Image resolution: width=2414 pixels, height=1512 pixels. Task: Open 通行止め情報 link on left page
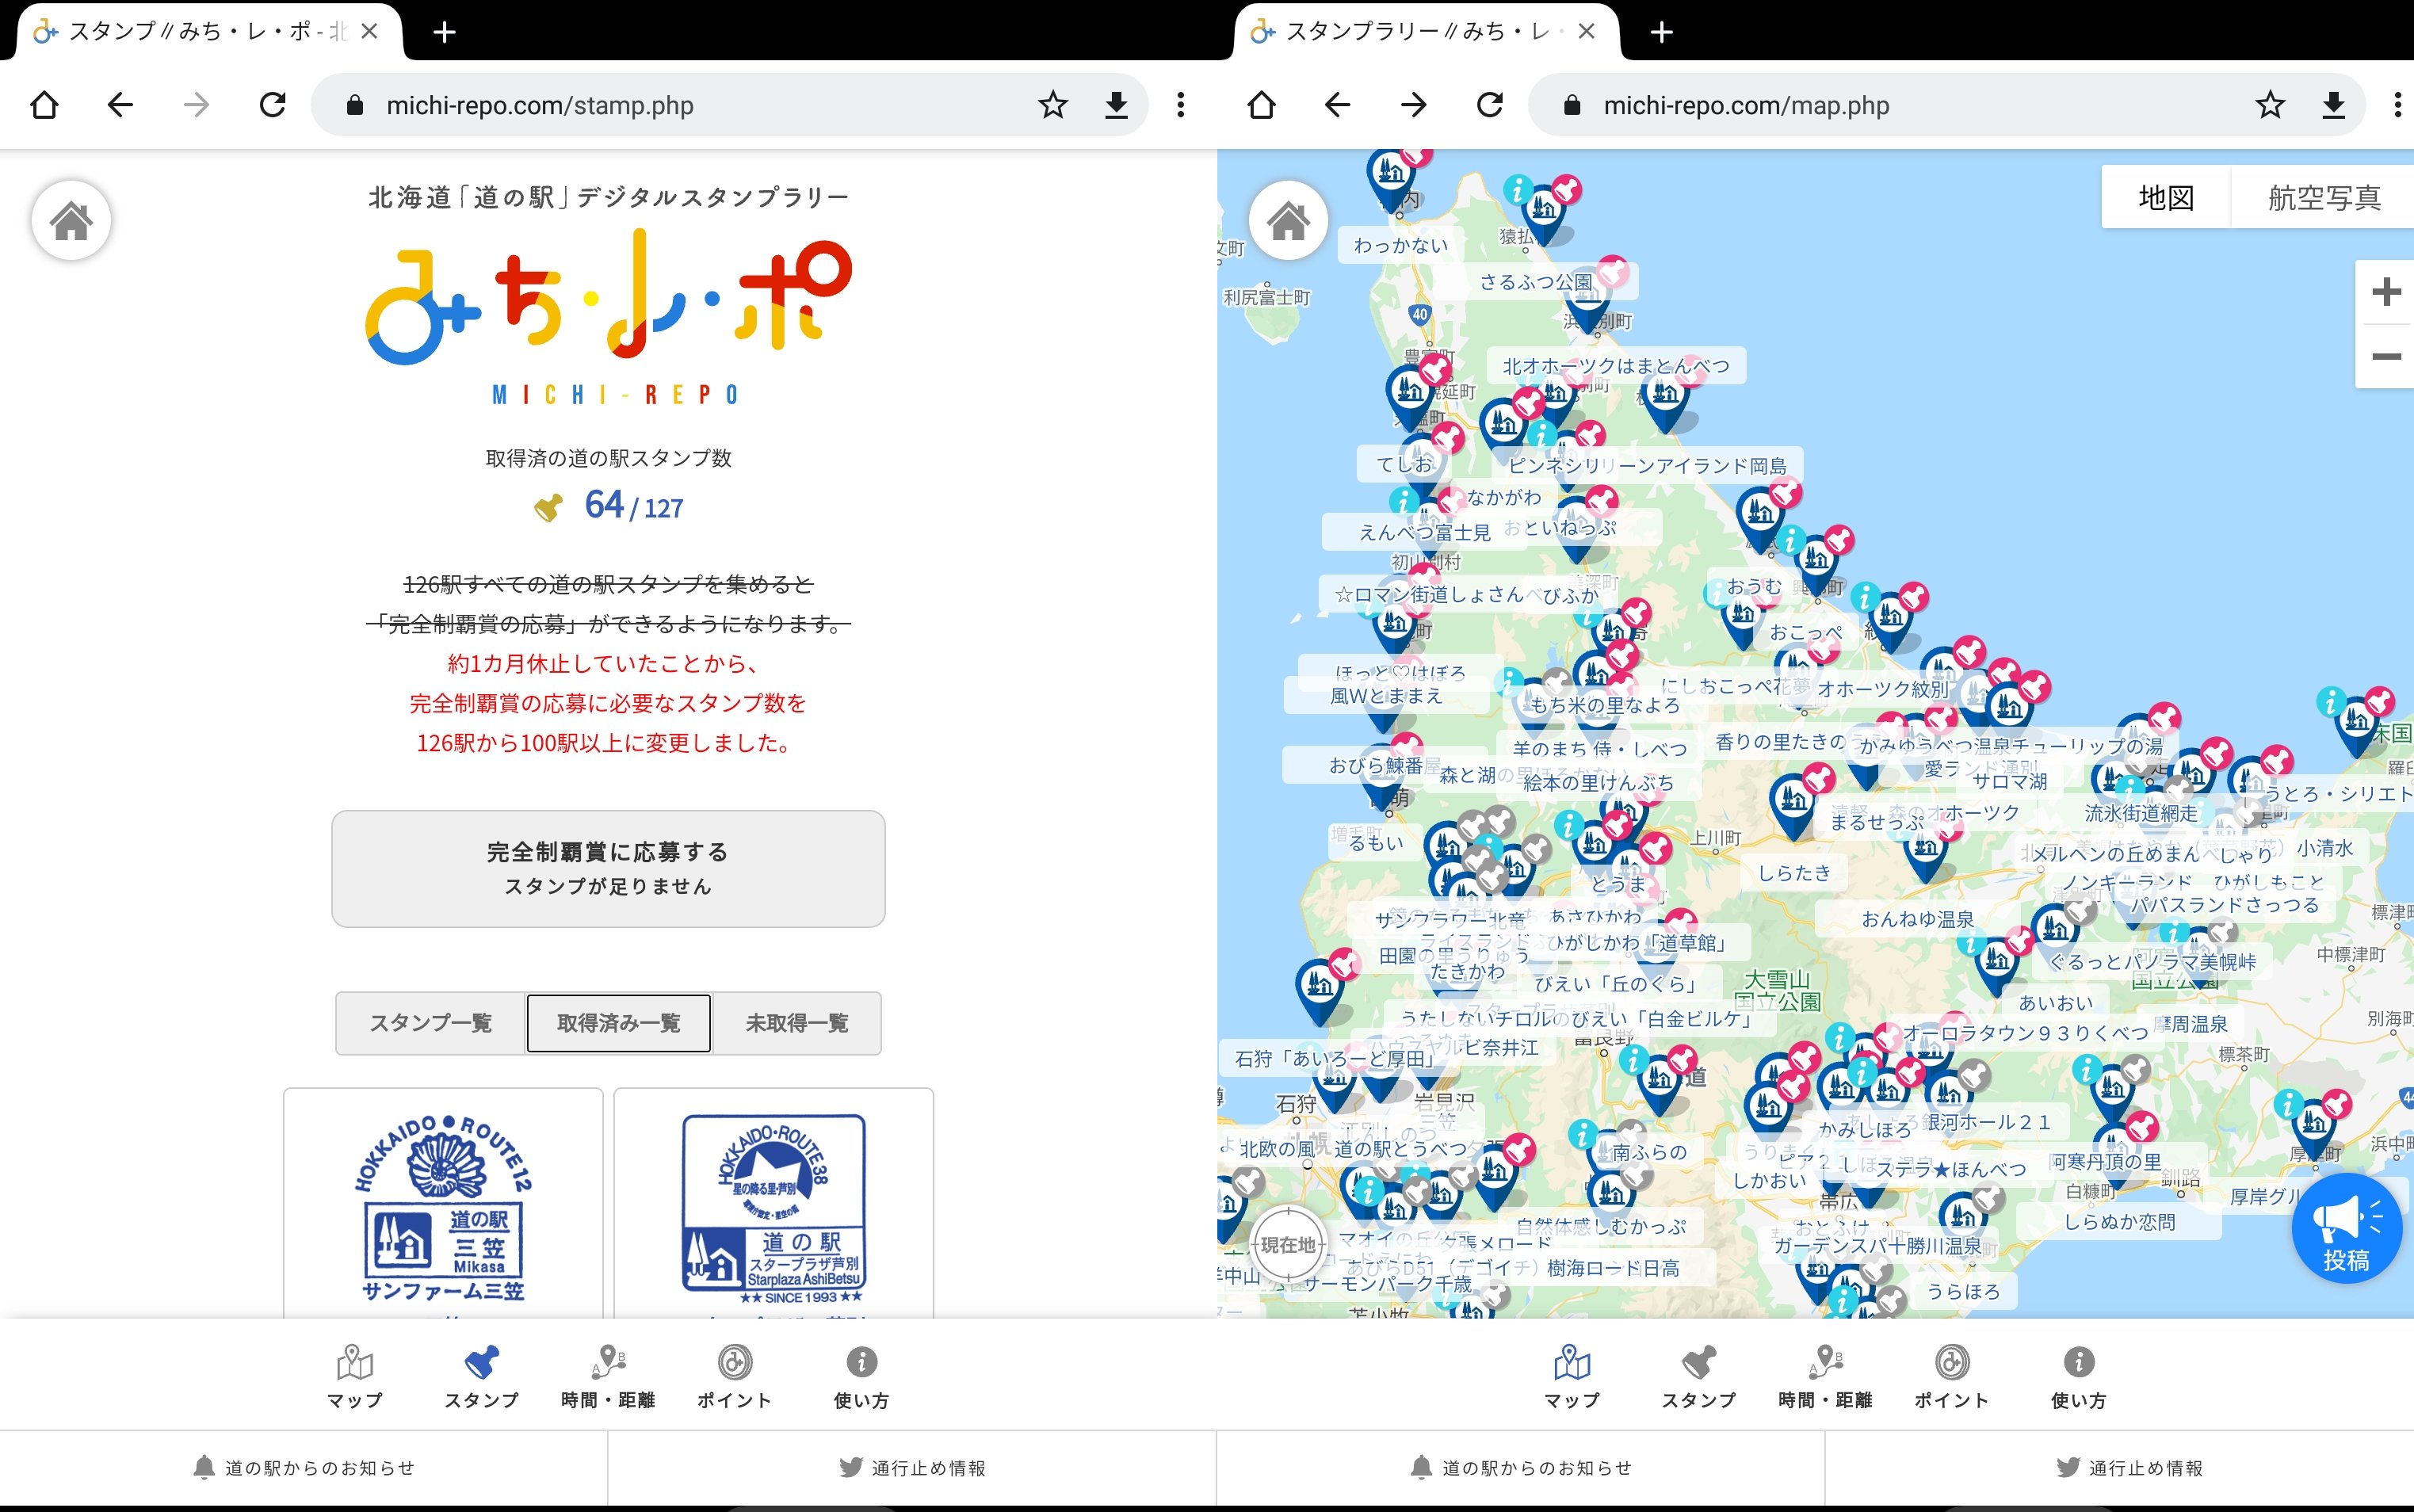pos(912,1468)
